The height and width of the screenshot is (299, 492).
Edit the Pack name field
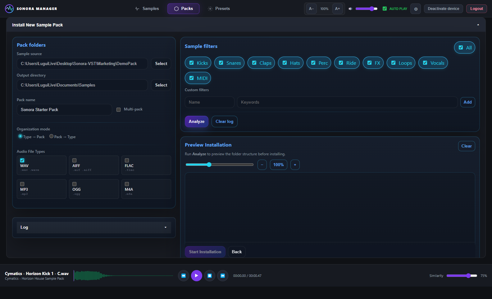(x=64, y=110)
